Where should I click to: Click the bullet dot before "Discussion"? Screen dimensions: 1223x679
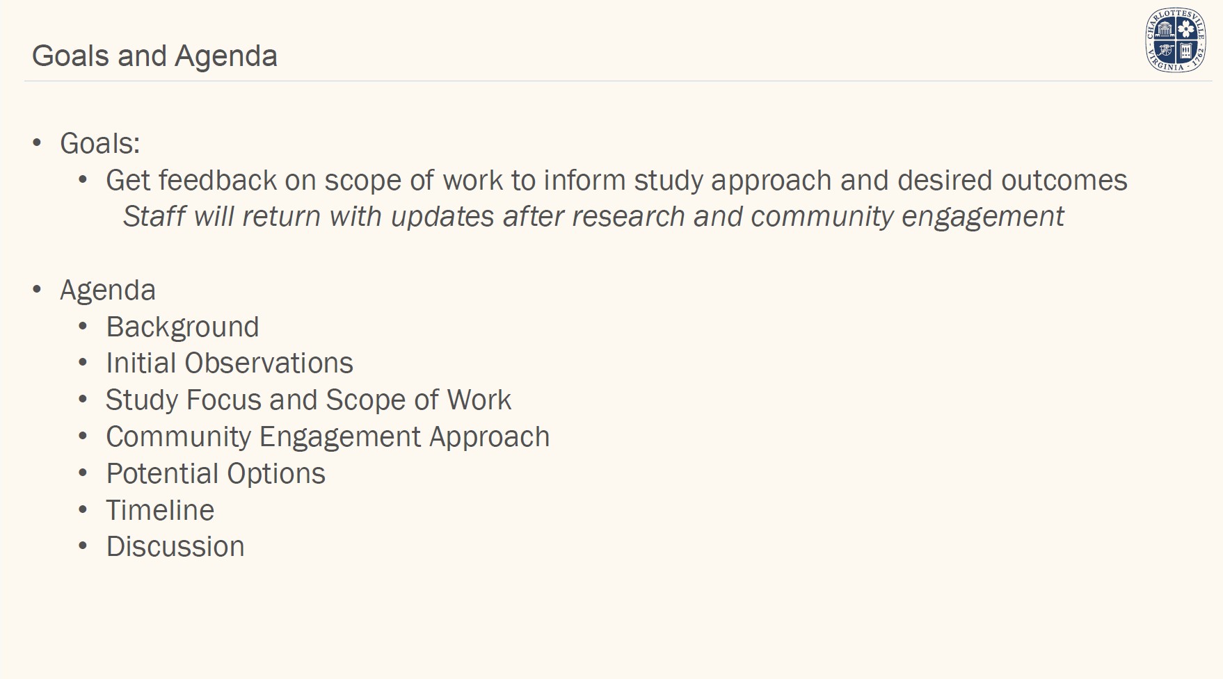(83, 546)
